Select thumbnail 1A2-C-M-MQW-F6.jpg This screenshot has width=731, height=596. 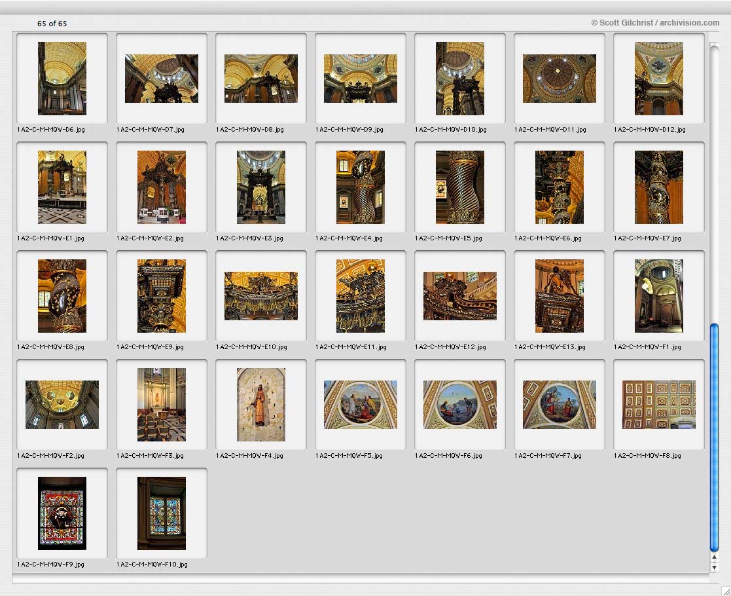459,405
